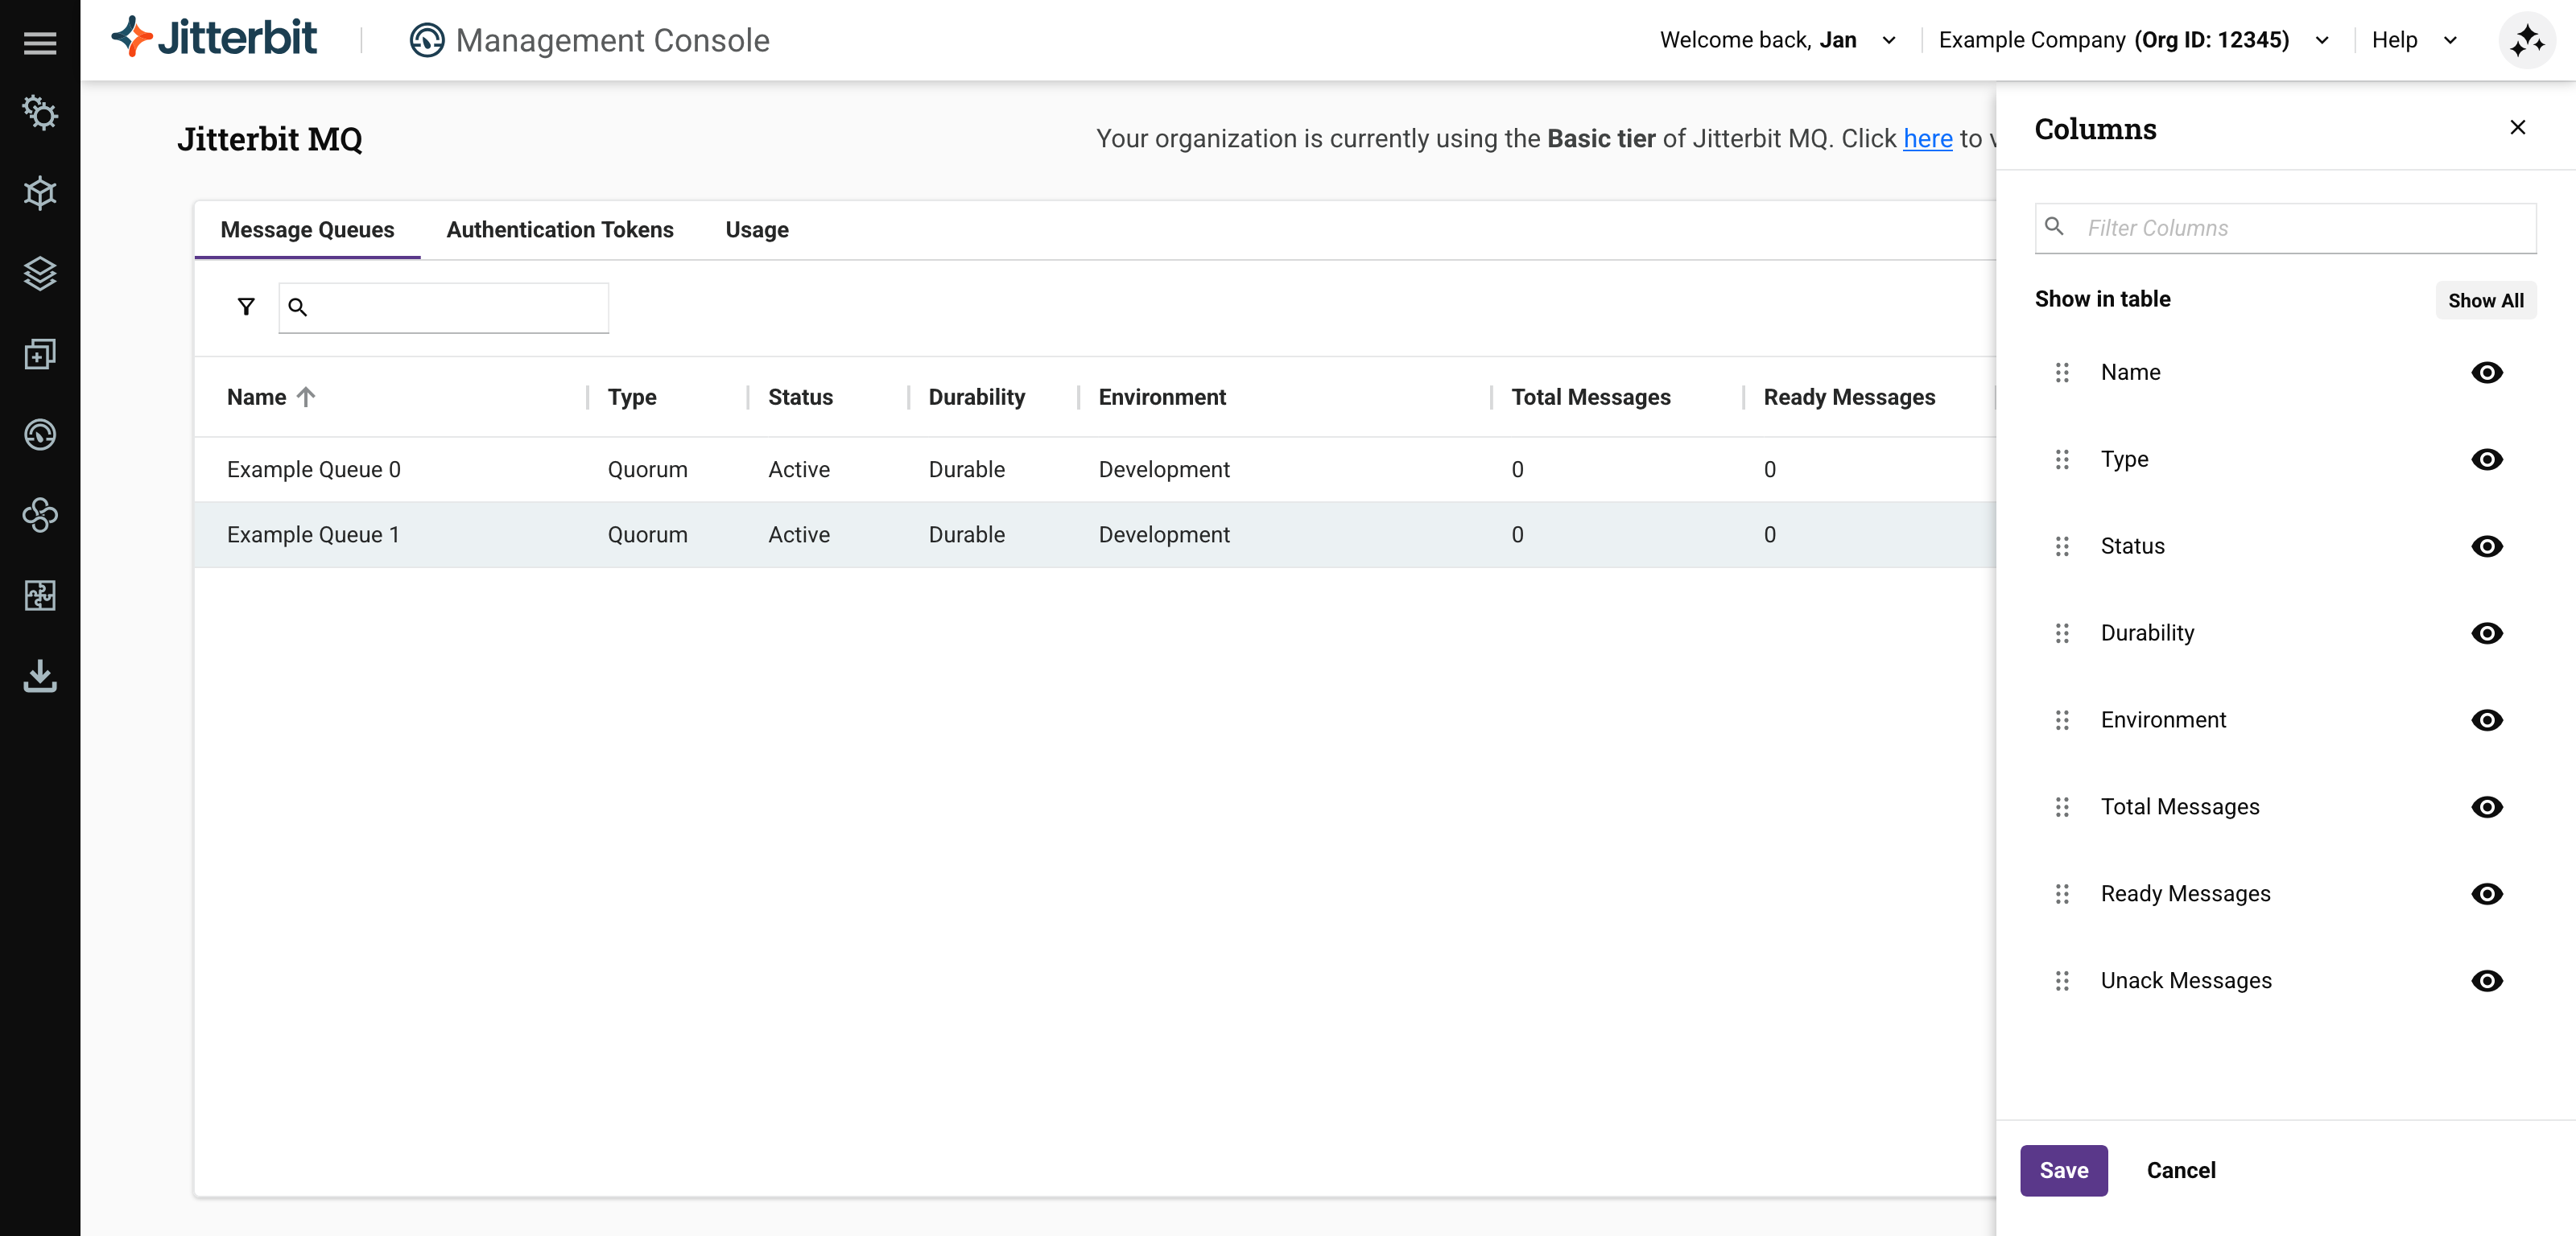
Task: Click the puzzle-piece Marketplace icon
Action: pyautogui.click(x=40, y=595)
